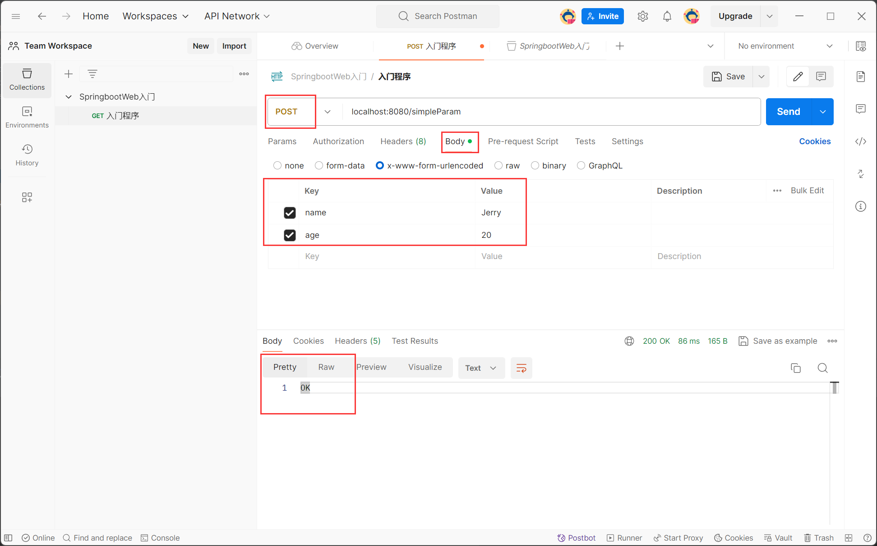Search response magnifier icon
This screenshot has height=546, width=877.
[822, 368]
